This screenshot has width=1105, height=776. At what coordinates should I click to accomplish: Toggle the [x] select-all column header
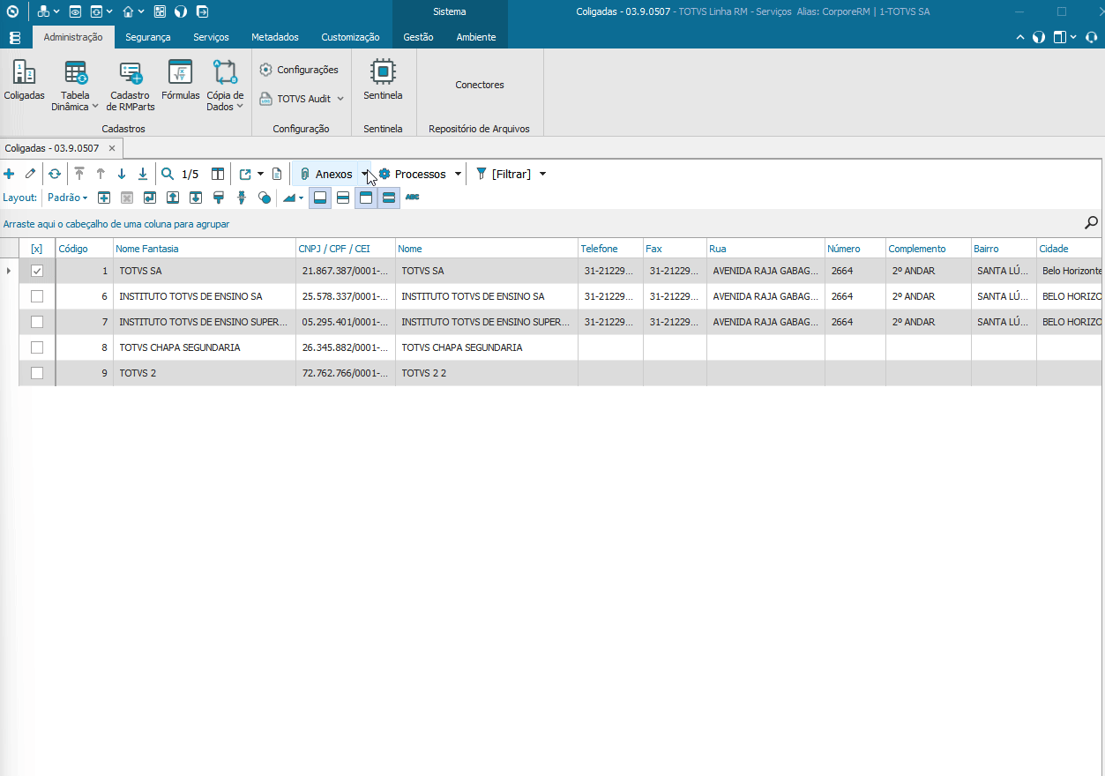[x=37, y=249]
